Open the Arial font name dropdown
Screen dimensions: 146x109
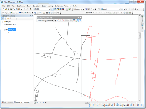click(119, 9)
